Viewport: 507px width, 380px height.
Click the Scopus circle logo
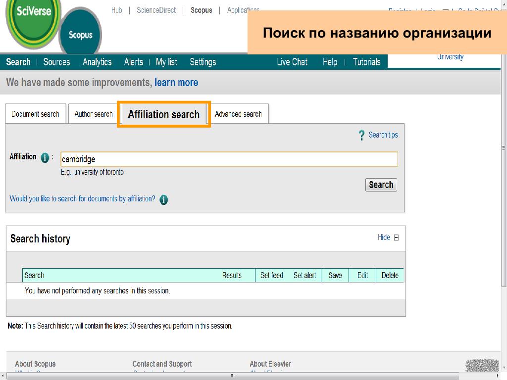(x=80, y=32)
